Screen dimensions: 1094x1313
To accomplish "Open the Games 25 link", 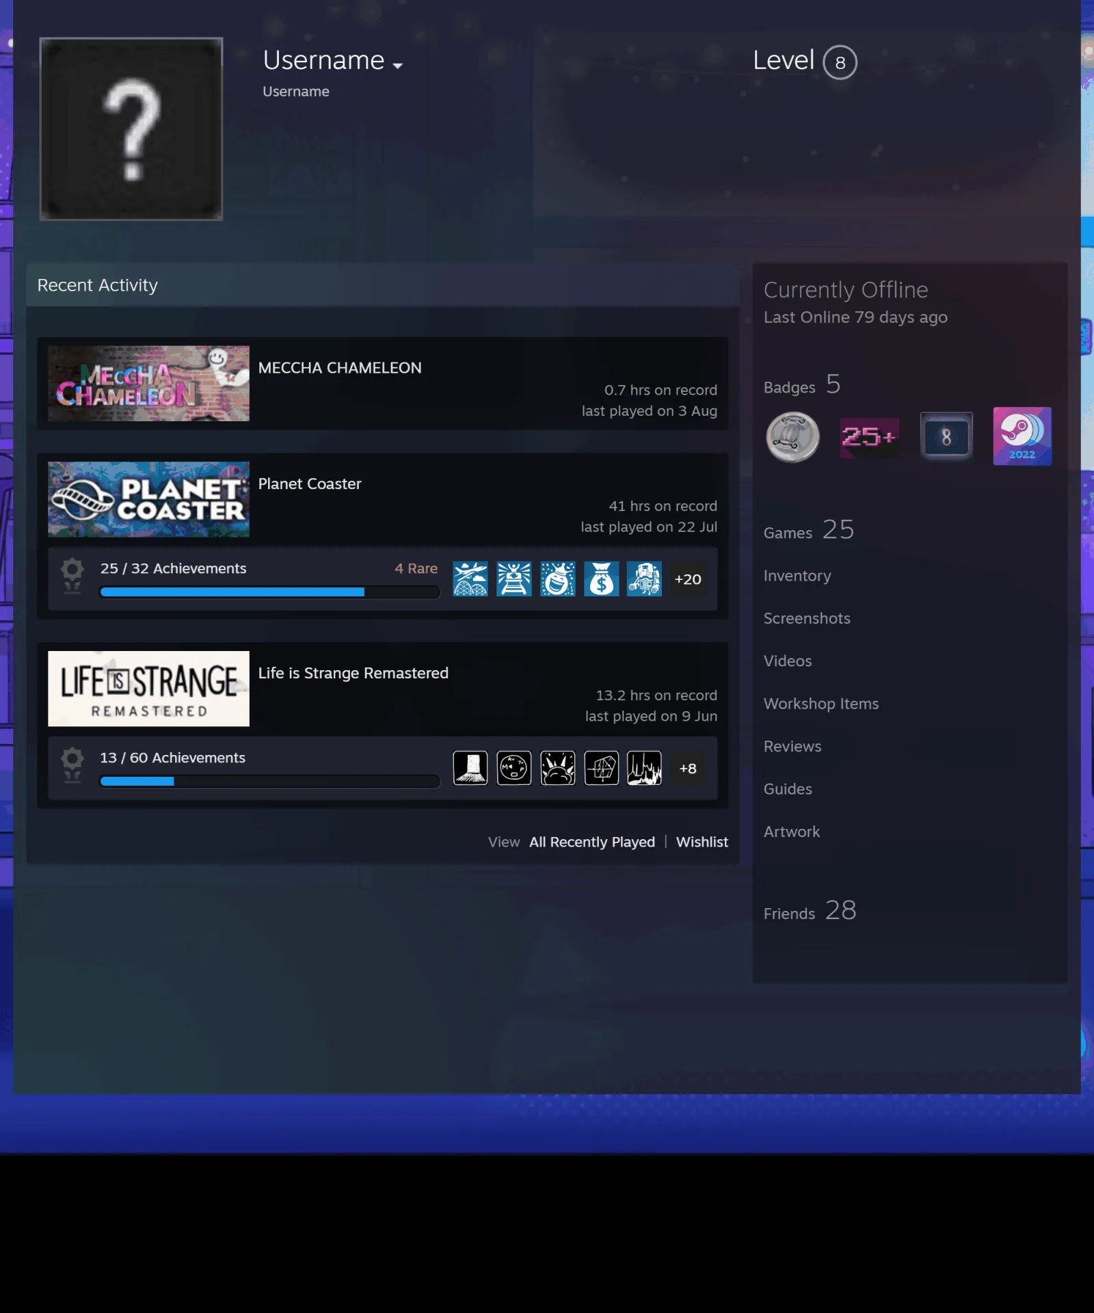I will (x=809, y=531).
